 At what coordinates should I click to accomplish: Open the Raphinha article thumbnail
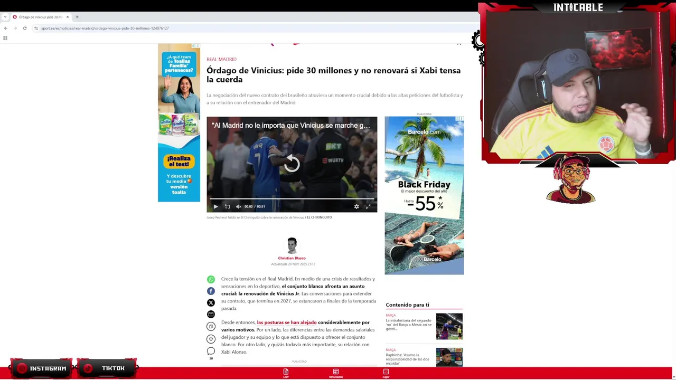[449, 357]
